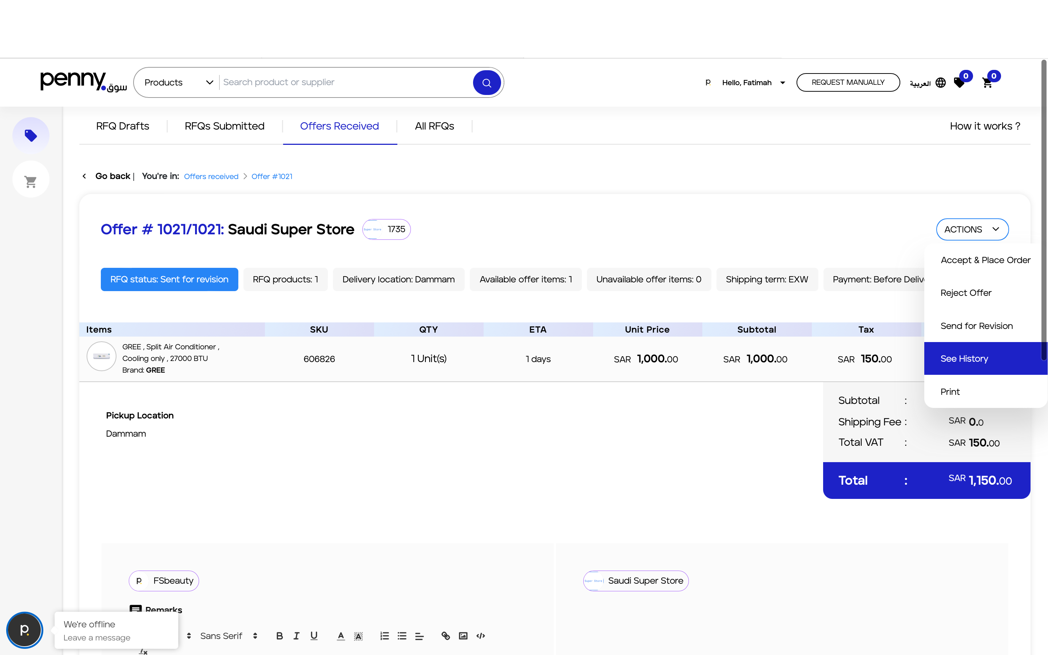1048x655 pixels.
Task: Switch to RFQs Submitted tab
Action: (224, 126)
